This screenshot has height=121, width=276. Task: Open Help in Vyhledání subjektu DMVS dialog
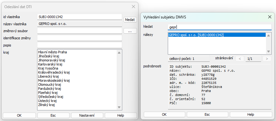pos(250,114)
